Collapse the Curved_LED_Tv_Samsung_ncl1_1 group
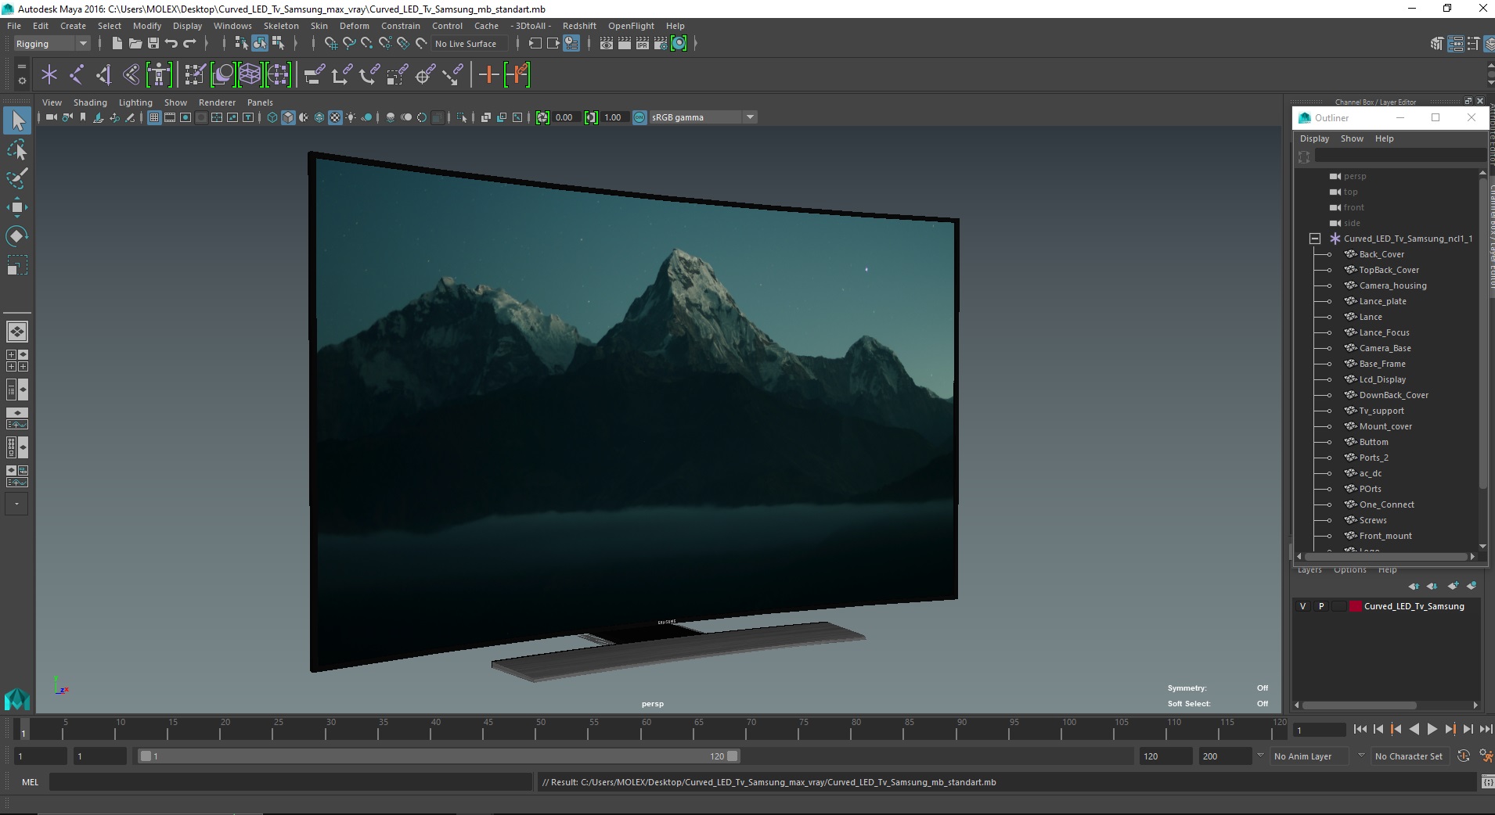1495x815 pixels. pos(1315,239)
